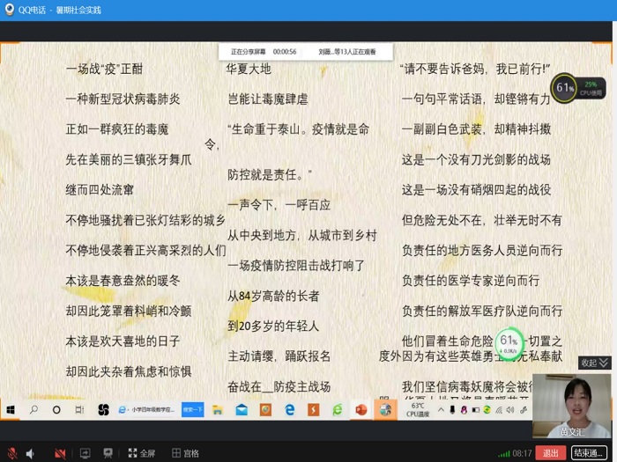Image resolution: width=617 pixels, height=462 pixels.
Task: Click the speaker volume icon in the call bar
Action: pyautogui.click(x=30, y=454)
